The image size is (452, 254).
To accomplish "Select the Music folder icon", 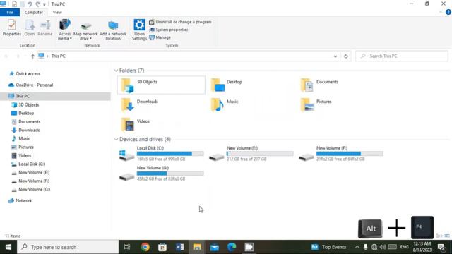I will click(218, 105).
